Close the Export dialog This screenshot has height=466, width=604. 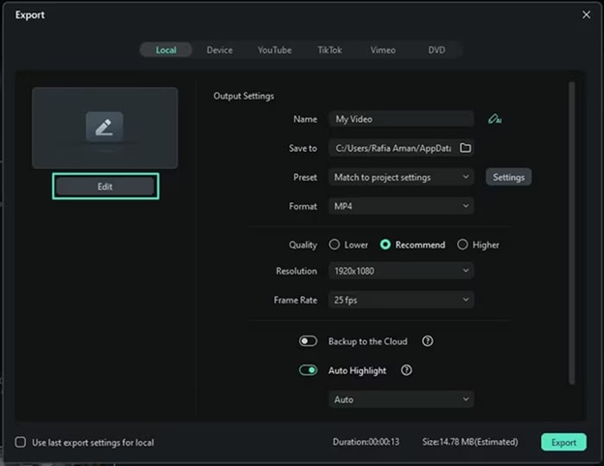point(586,15)
